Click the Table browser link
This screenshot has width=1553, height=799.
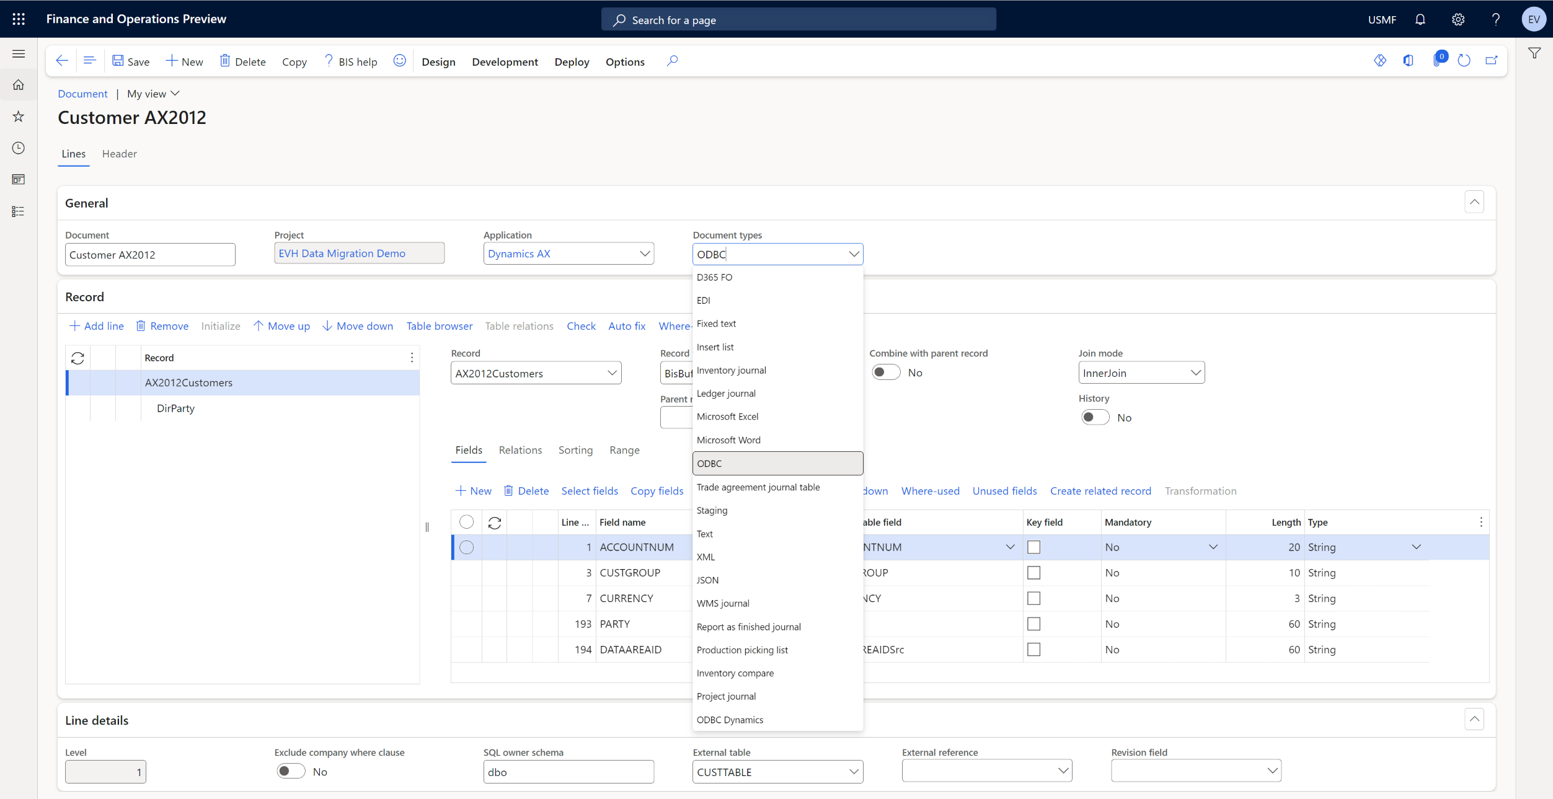click(x=440, y=325)
